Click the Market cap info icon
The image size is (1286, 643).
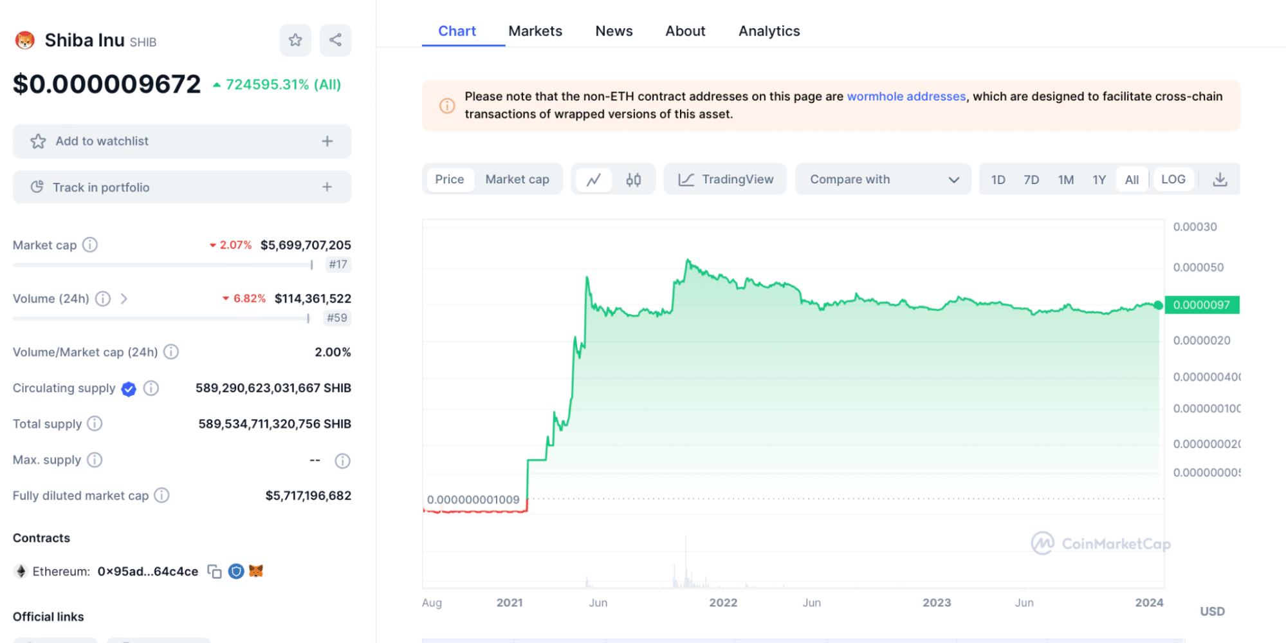(x=90, y=245)
